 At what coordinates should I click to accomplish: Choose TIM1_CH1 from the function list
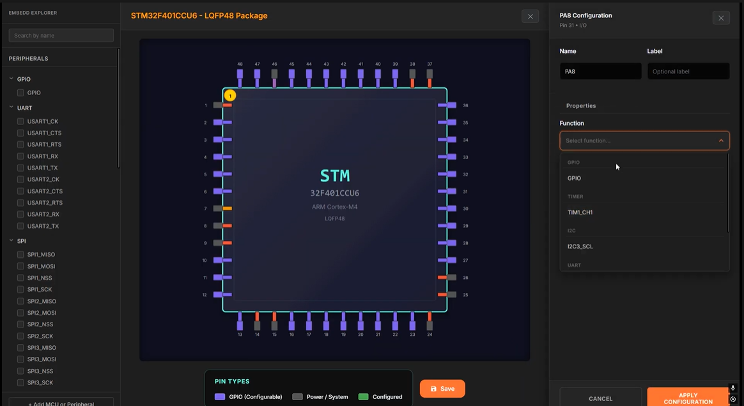[644, 212]
